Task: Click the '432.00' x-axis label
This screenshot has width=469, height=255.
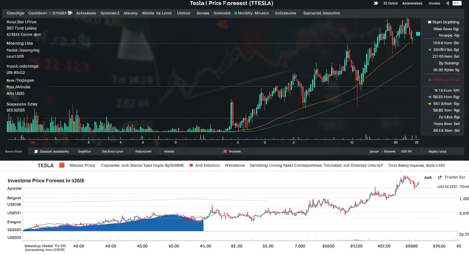Action: [x=384, y=246]
